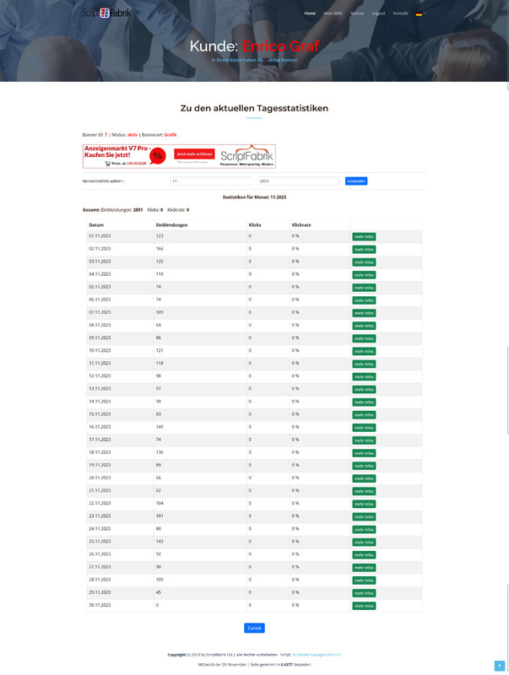Click the Klickrate column header
This screenshot has width=509, height=675.
(x=301, y=225)
